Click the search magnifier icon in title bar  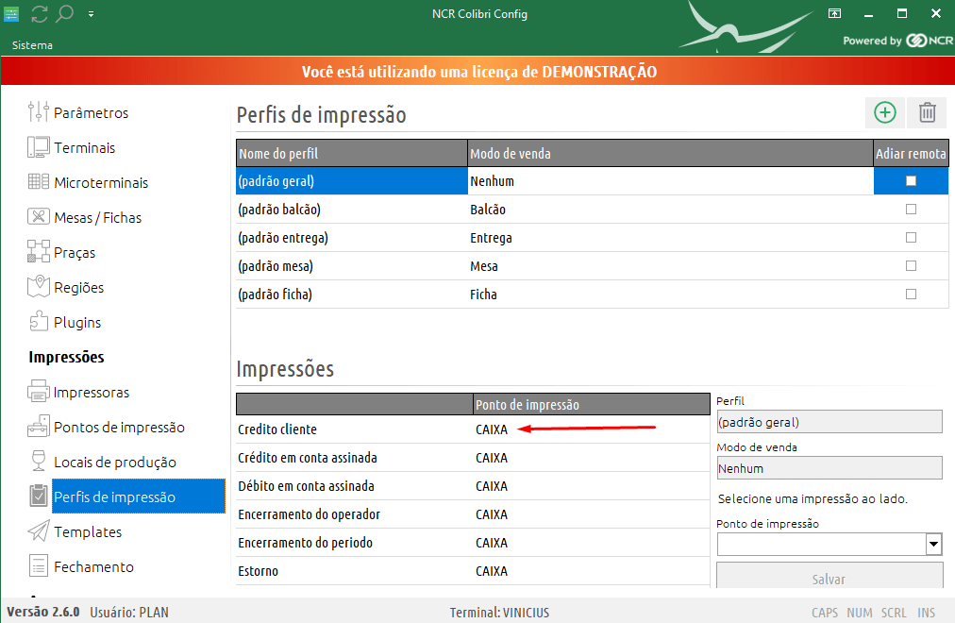(64, 13)
